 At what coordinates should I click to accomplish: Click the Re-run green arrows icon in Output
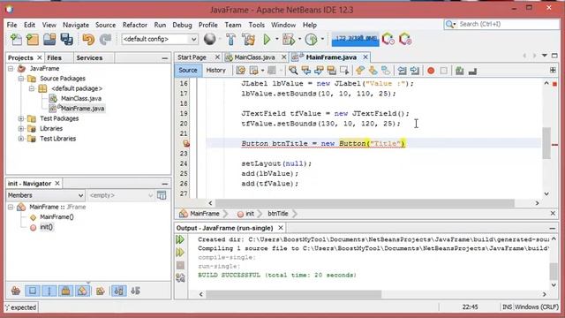(180, 239)
